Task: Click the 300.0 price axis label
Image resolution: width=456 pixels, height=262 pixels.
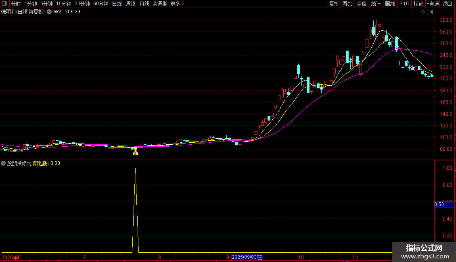Action: [446, 20]
